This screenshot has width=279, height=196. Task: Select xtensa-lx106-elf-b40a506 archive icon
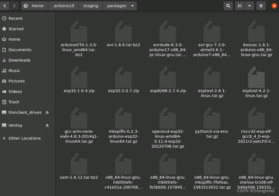tap(256, 164)
